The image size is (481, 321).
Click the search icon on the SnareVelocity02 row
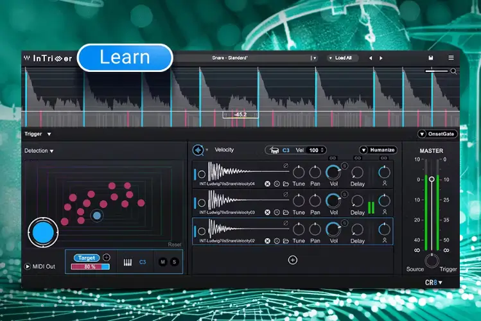(x=277, y=241)
